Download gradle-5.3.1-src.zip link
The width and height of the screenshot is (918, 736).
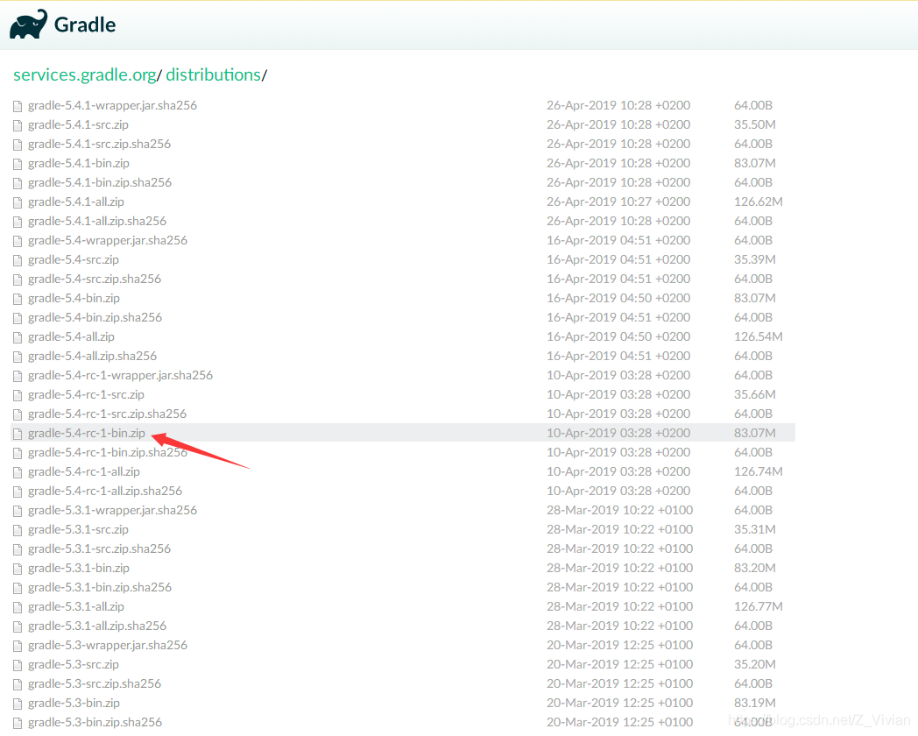point(78,530)
